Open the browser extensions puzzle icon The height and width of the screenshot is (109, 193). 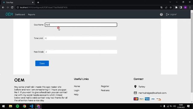pyautogui.click(x=176, y=7)
